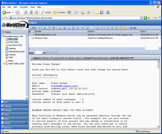Viewport: 162px width, 134px height.
Task: Expand the Public Folders tree node
Action: [4, 64]
